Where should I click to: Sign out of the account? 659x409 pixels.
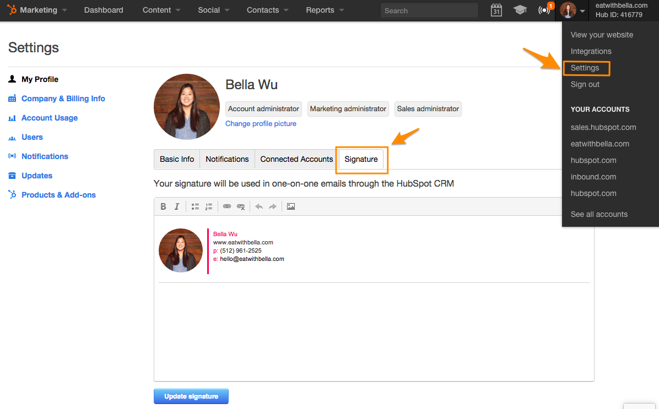(x=585, y=84)
